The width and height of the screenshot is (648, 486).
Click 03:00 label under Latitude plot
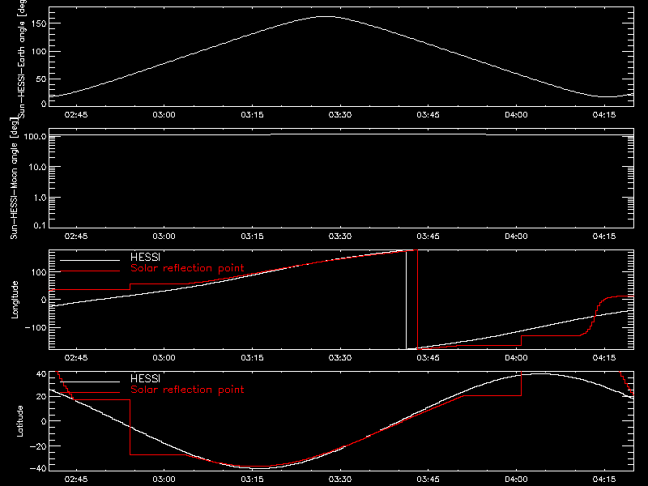pos(164,480)
